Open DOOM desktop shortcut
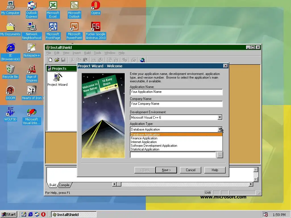 point(11,93)
